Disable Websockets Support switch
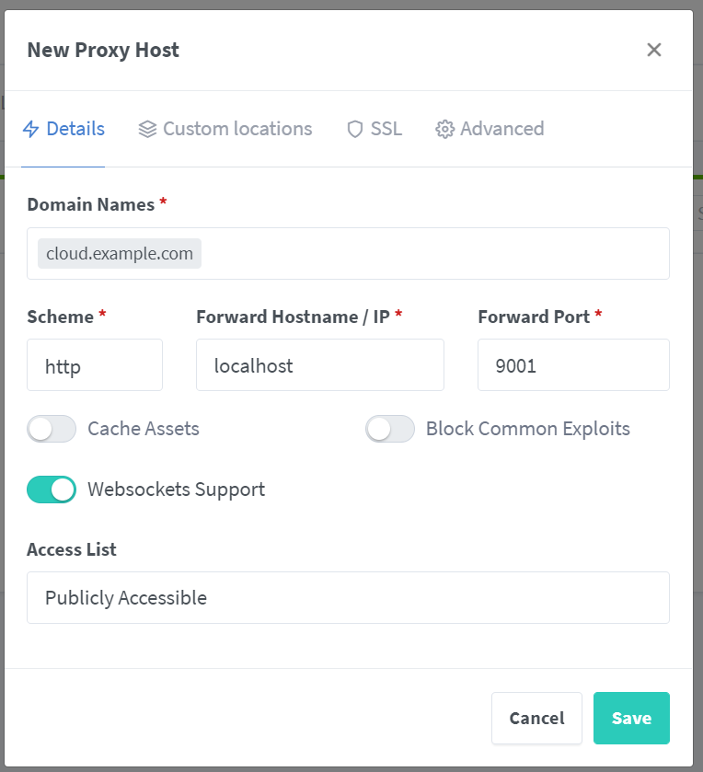The height and width of the screenshot is (772, 703). [52, 490]
